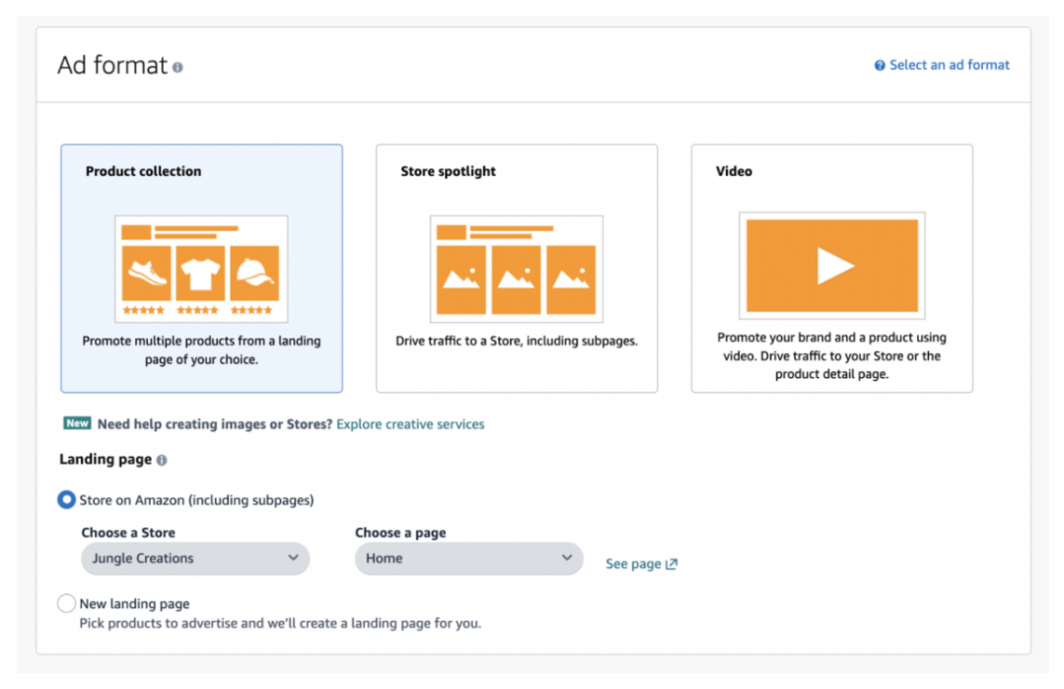Switch to the Store spotlight ad format

click(x=516, y=269)
